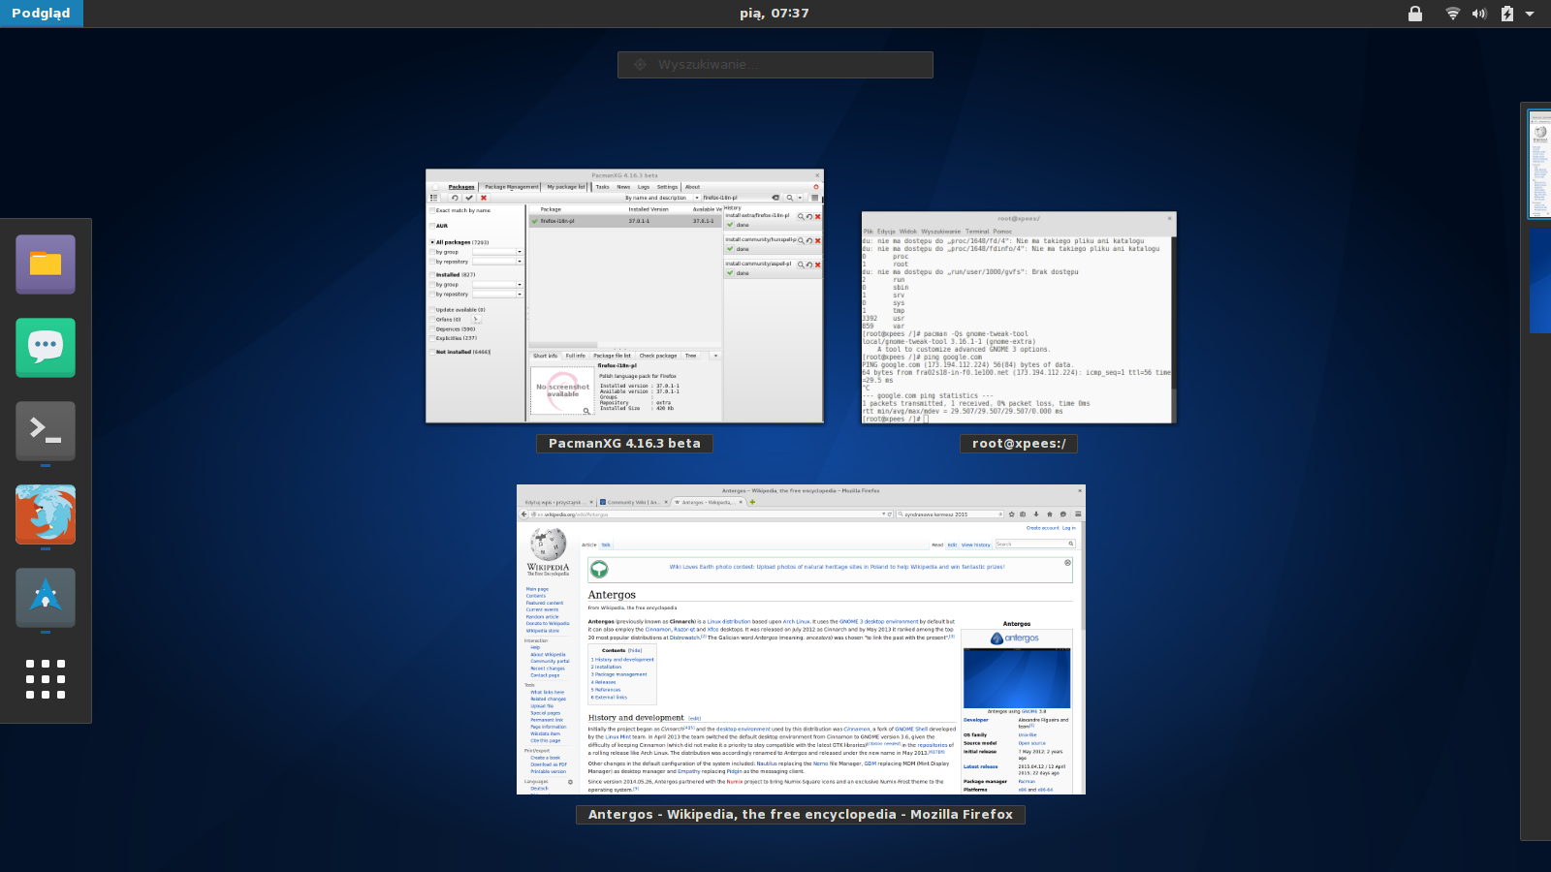The image size is (1551, 872).
Task: Focus the Wyszukiwanie search field
Action: coord(775,65)
